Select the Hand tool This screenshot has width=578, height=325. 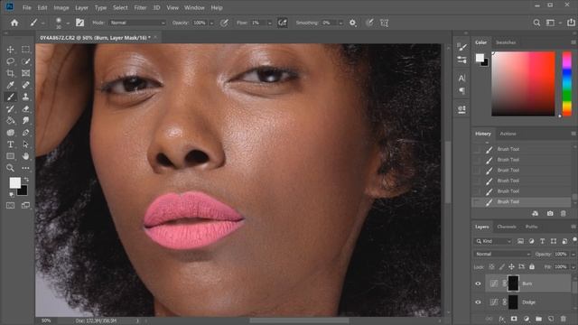pyautogui.click(x=25, y=156)
